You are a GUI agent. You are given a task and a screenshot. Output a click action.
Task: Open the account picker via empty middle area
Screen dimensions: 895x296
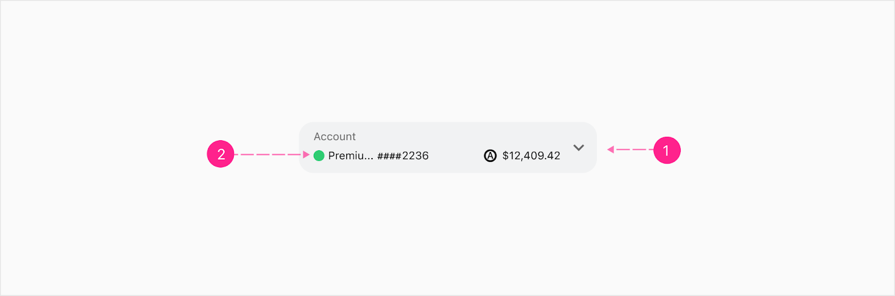(456, 156)
